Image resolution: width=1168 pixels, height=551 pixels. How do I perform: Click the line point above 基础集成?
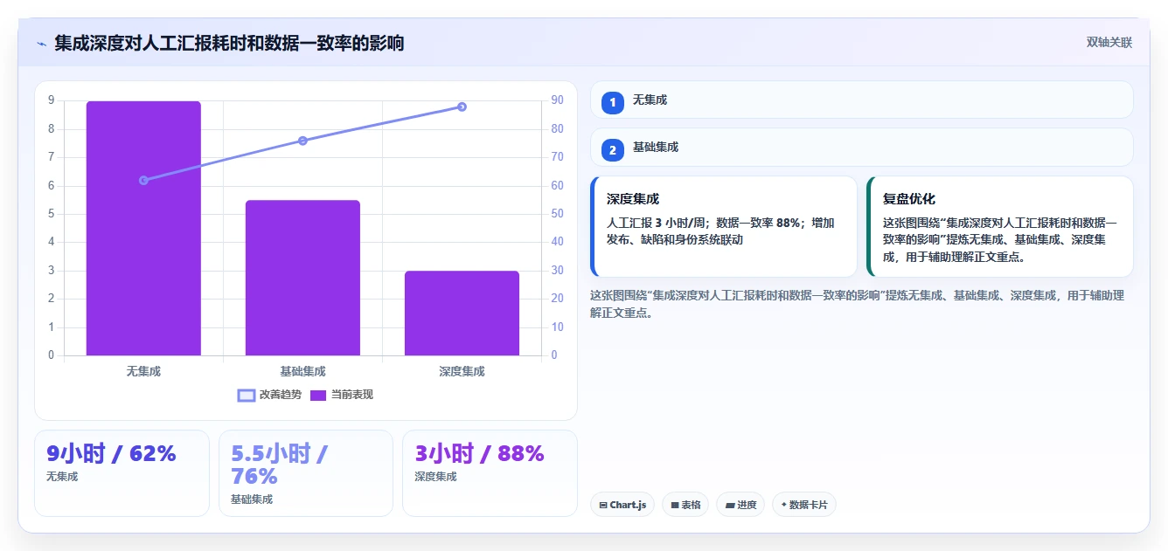[302, 141]
